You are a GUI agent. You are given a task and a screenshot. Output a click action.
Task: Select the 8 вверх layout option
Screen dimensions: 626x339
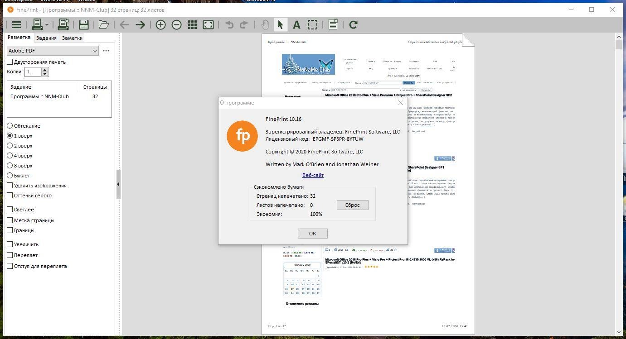[x=10, y=166]
